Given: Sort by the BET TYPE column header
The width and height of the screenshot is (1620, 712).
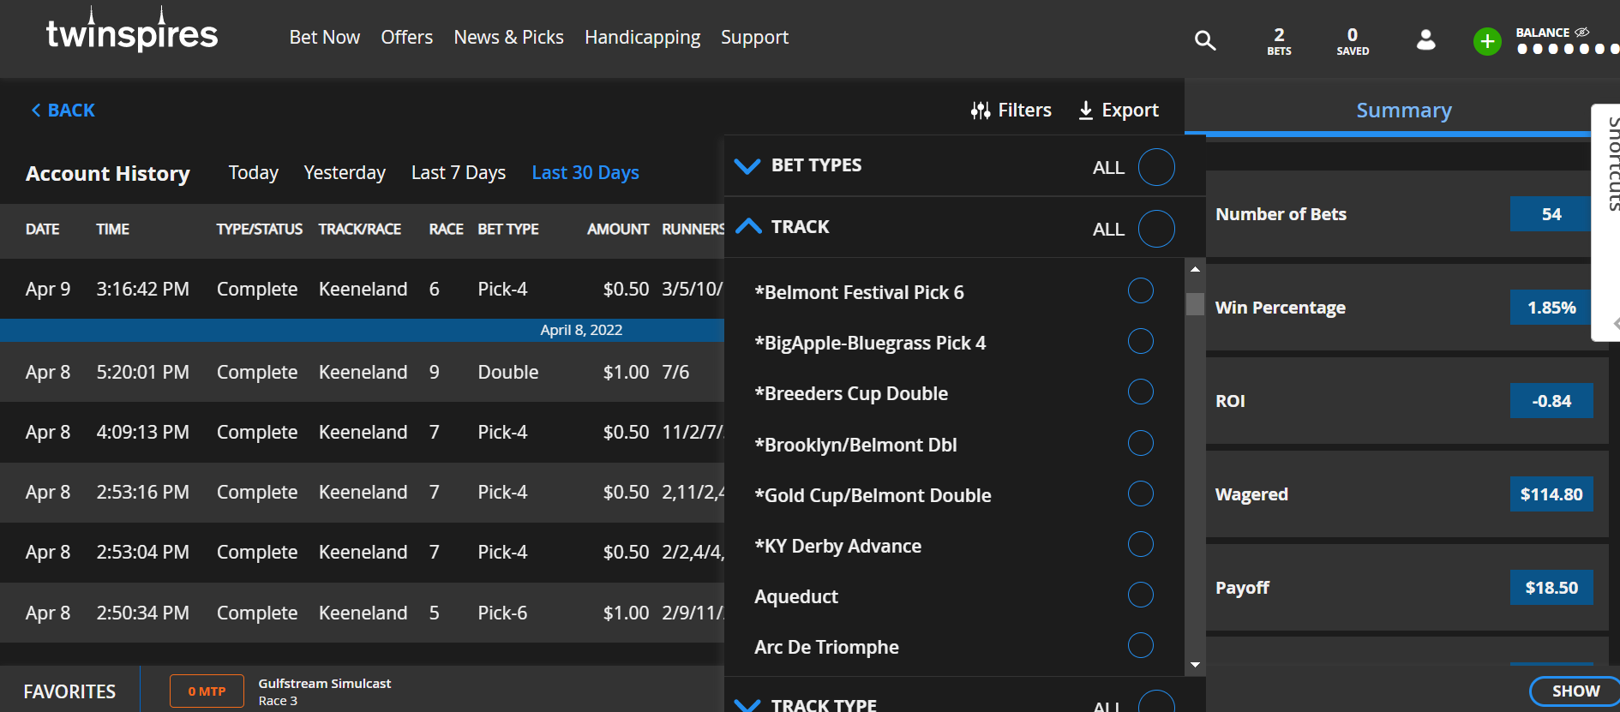Looking at the screenshot, I should pos(508,230).
